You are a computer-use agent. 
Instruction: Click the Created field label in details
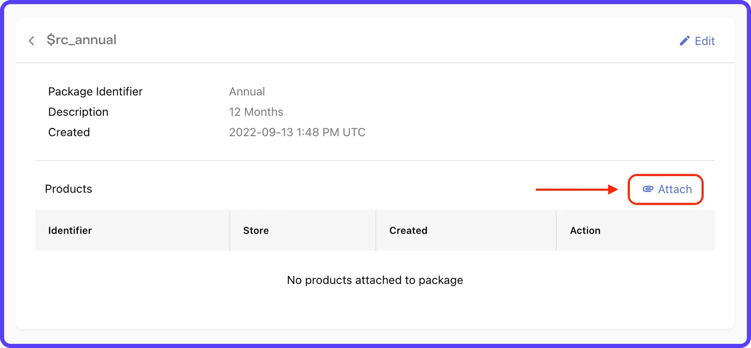(x=69, y=132)
